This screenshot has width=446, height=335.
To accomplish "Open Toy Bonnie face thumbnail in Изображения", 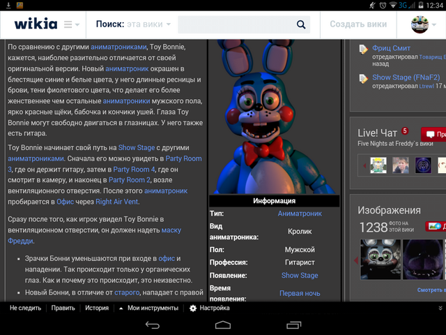I will click(x=380, y=260).
